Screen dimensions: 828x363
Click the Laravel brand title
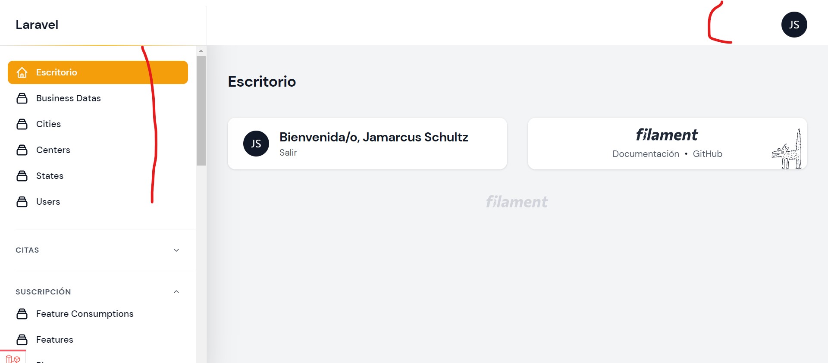(37, 25)
